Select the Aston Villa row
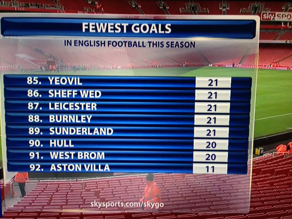Screen dimensions: 292x219 click(x=127, y=168)
